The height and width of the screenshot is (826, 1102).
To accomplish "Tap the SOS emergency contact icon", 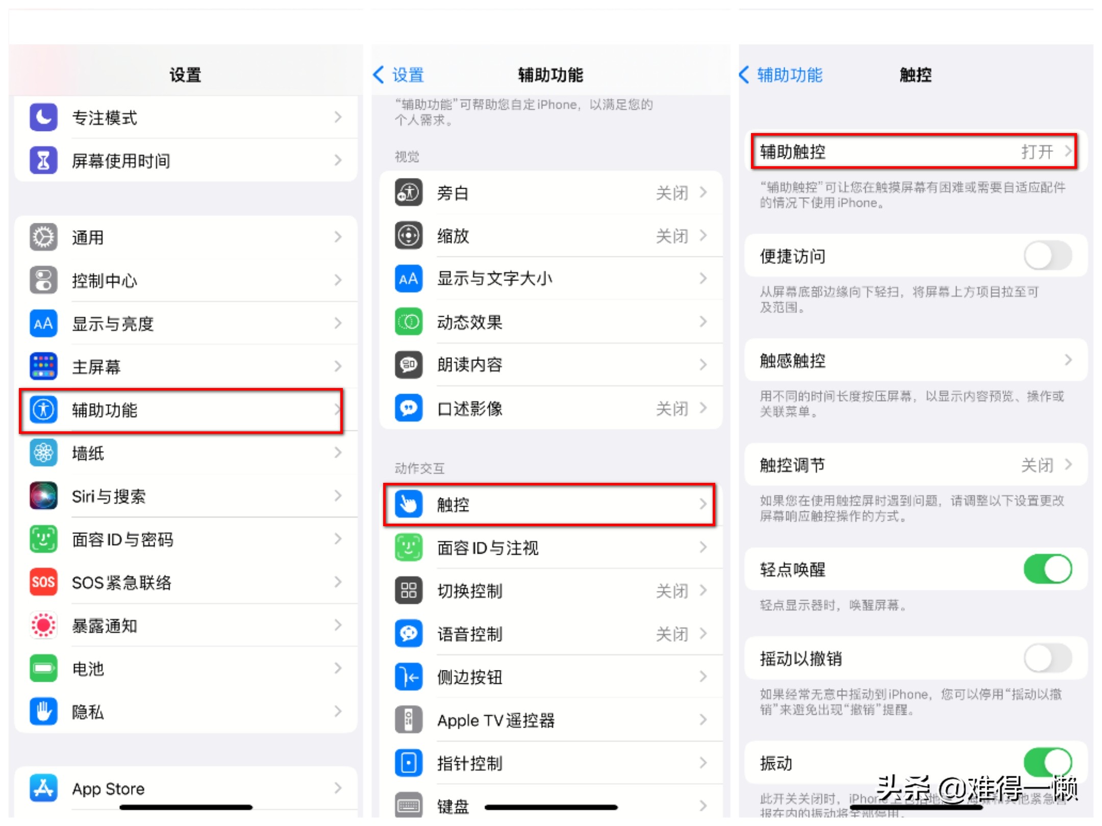I will click(x=43, y=582).
